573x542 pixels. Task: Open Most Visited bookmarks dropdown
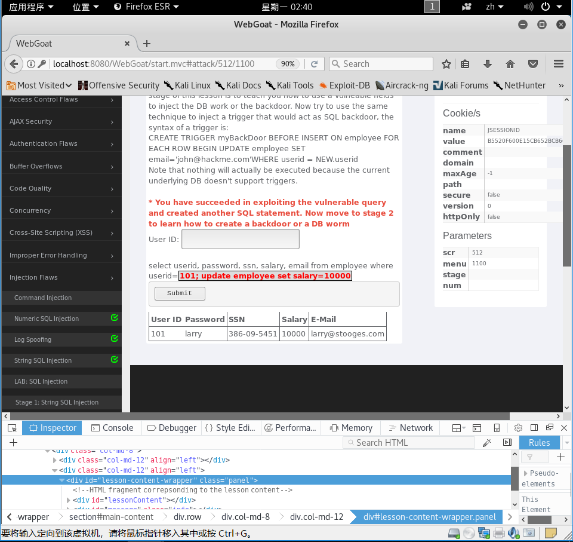click(39, 85)
